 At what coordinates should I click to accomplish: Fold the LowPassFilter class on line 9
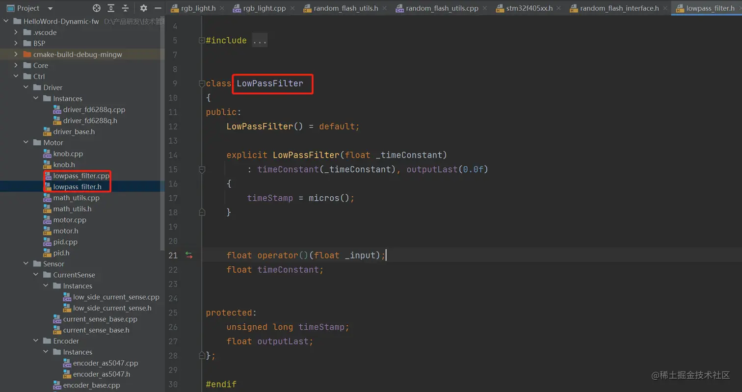(202, 83)
